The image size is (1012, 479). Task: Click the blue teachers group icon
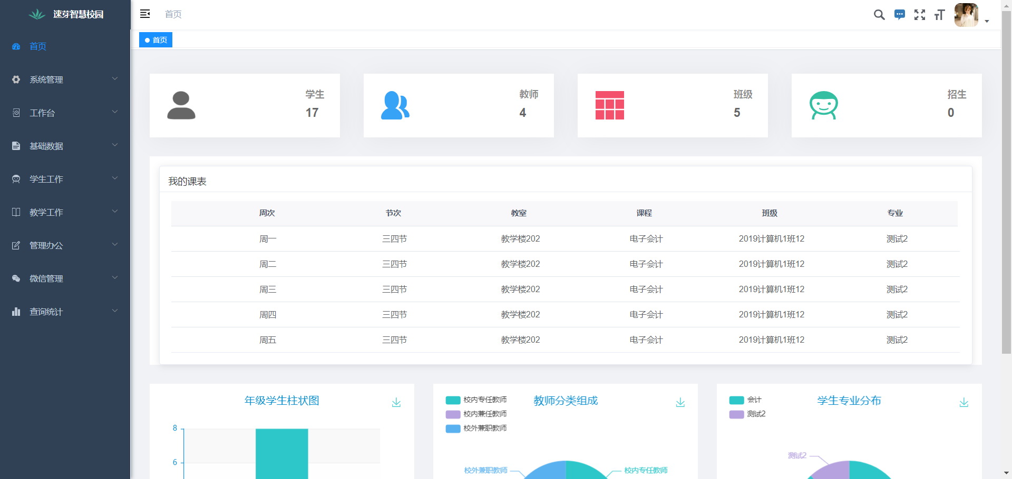395,106
